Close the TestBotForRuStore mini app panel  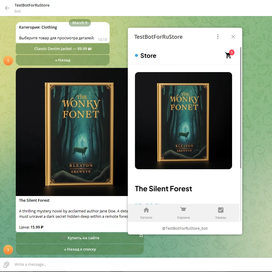pos(233,37)
